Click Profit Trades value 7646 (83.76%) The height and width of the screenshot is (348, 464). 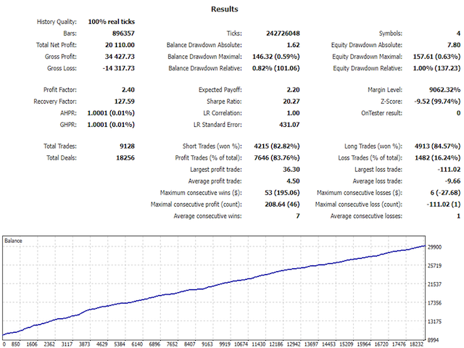[x=277, y=158]
